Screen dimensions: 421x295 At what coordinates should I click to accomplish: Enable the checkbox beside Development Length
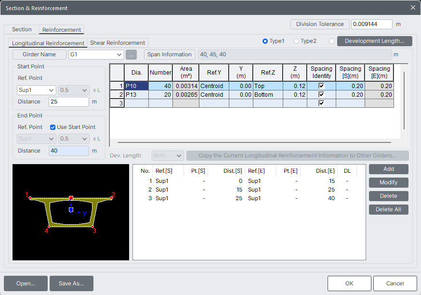(x=331, y=41)
